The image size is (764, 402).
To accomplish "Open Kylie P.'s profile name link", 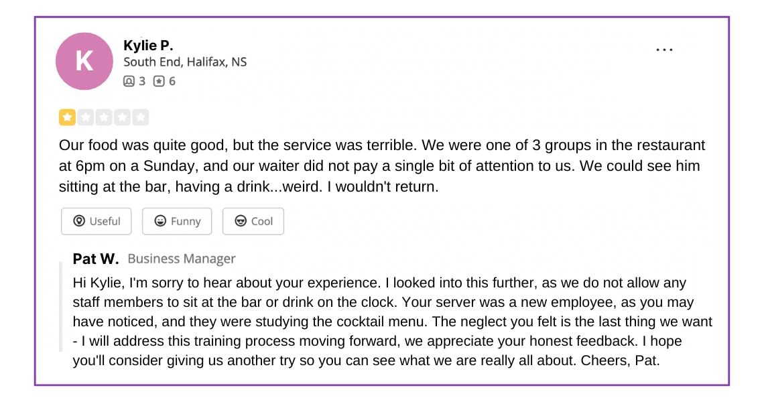I will click(x=148, y=46).
